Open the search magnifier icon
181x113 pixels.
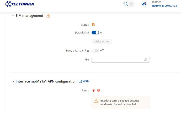click(126, 4)
